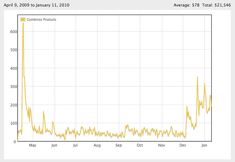
Task: Click the Jan month axis label
Action: coord(204,145)
